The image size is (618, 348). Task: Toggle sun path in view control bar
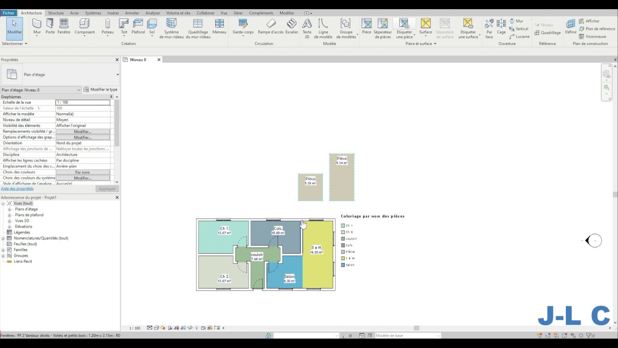click(x=163, y=328)
